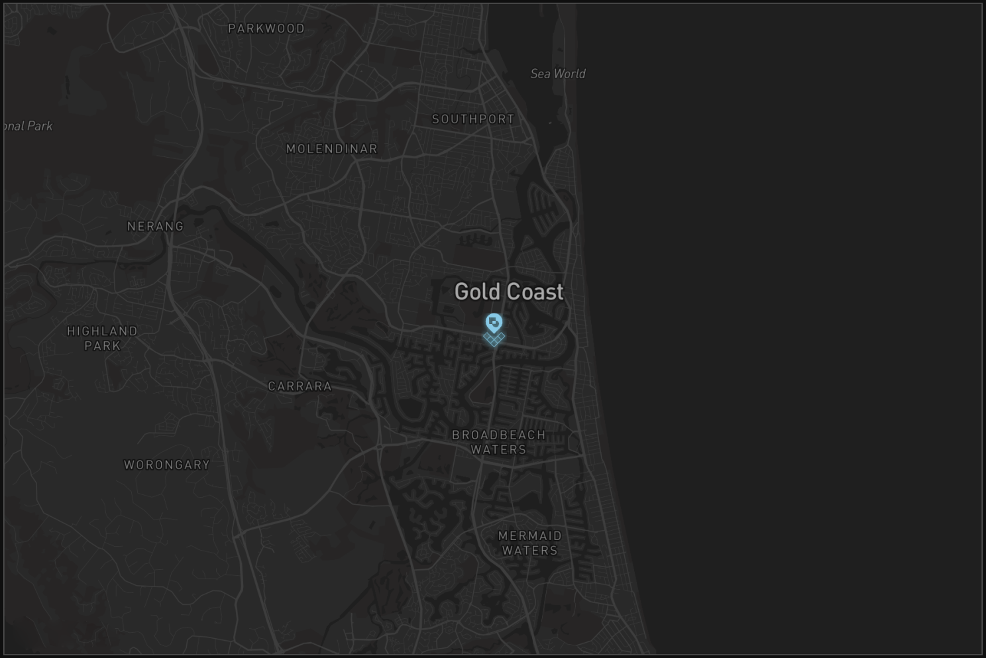Click the Highland Park label

(103, 339)
